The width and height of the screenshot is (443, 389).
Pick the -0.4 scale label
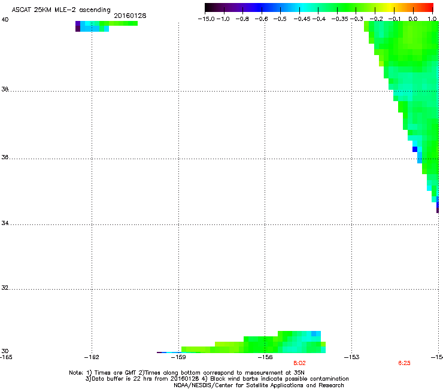coord(319,19)
